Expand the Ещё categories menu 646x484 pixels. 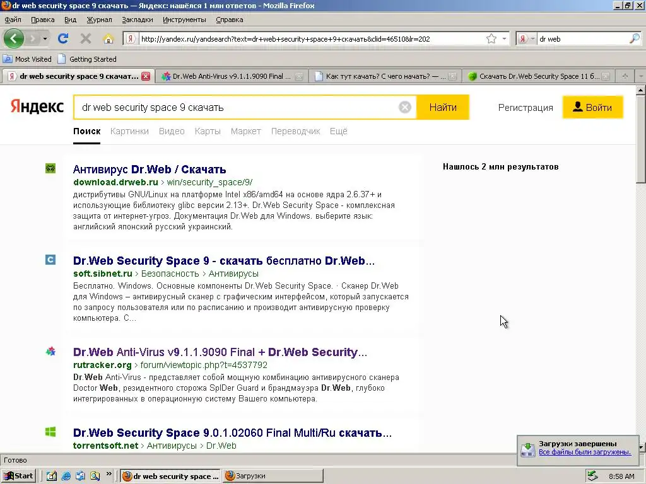click(x=338, y=131)
